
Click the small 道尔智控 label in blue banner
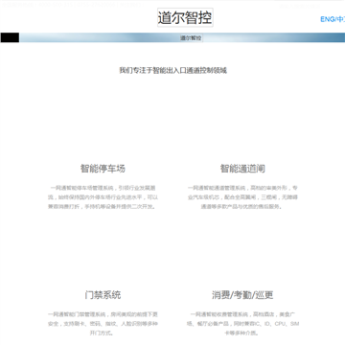[x=191, y=38]
